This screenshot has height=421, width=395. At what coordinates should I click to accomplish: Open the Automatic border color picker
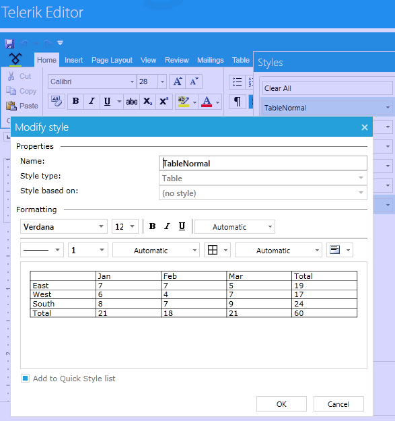tap(156, 250)
